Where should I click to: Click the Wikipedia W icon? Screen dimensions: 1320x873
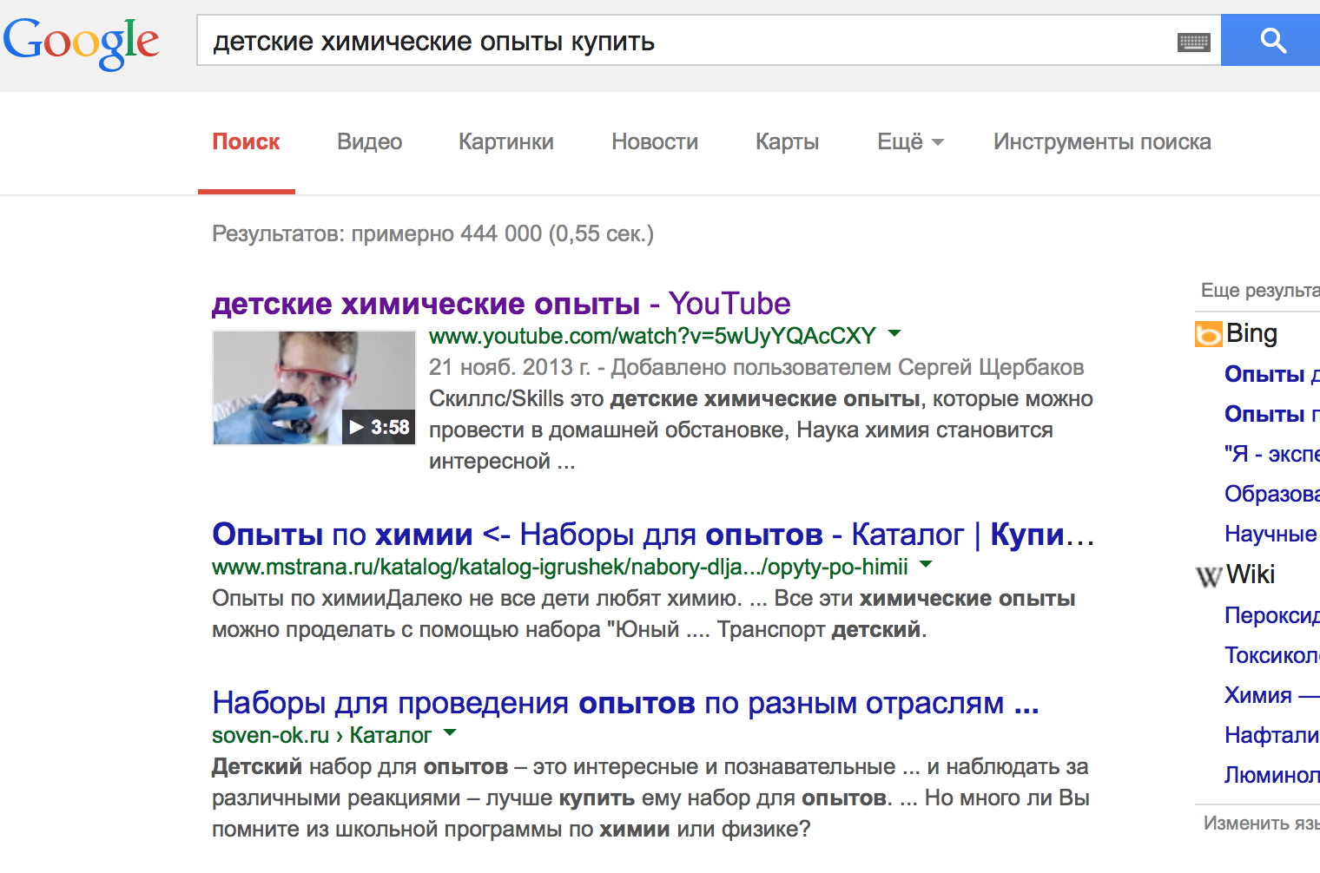1208,575
